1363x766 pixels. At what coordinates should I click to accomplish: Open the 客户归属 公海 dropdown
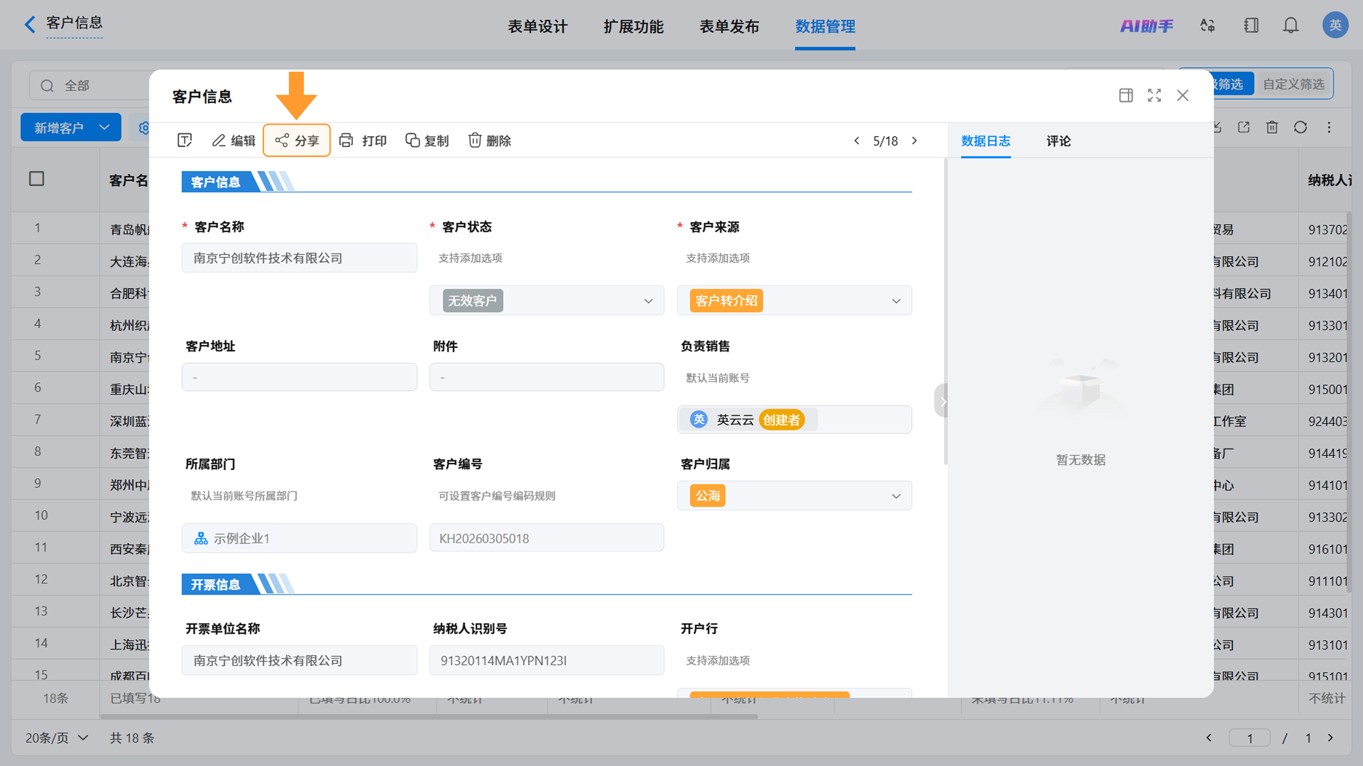(x=794, y=496)
